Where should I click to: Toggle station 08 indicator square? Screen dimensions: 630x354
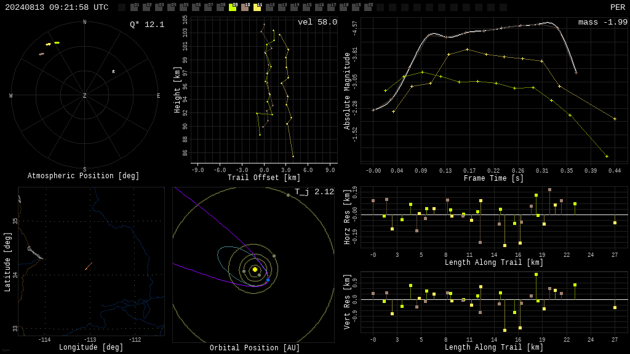220,7
